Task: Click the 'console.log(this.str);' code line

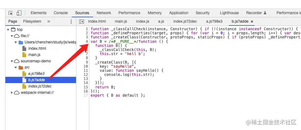Action: click(x=129, y=75)
